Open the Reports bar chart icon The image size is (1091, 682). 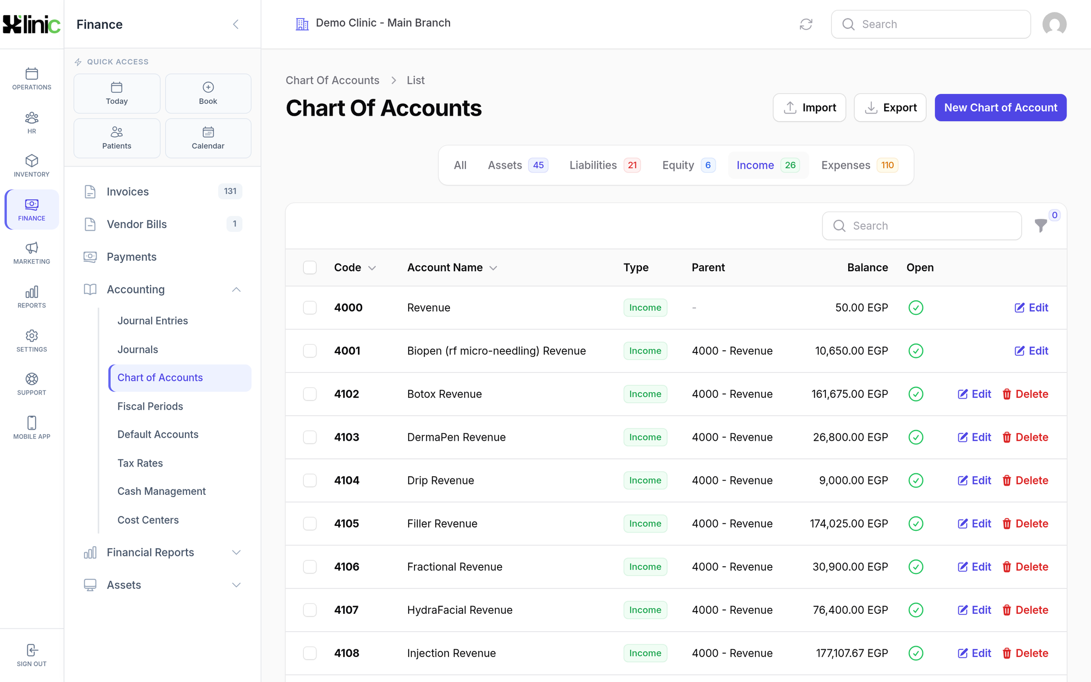32,297
